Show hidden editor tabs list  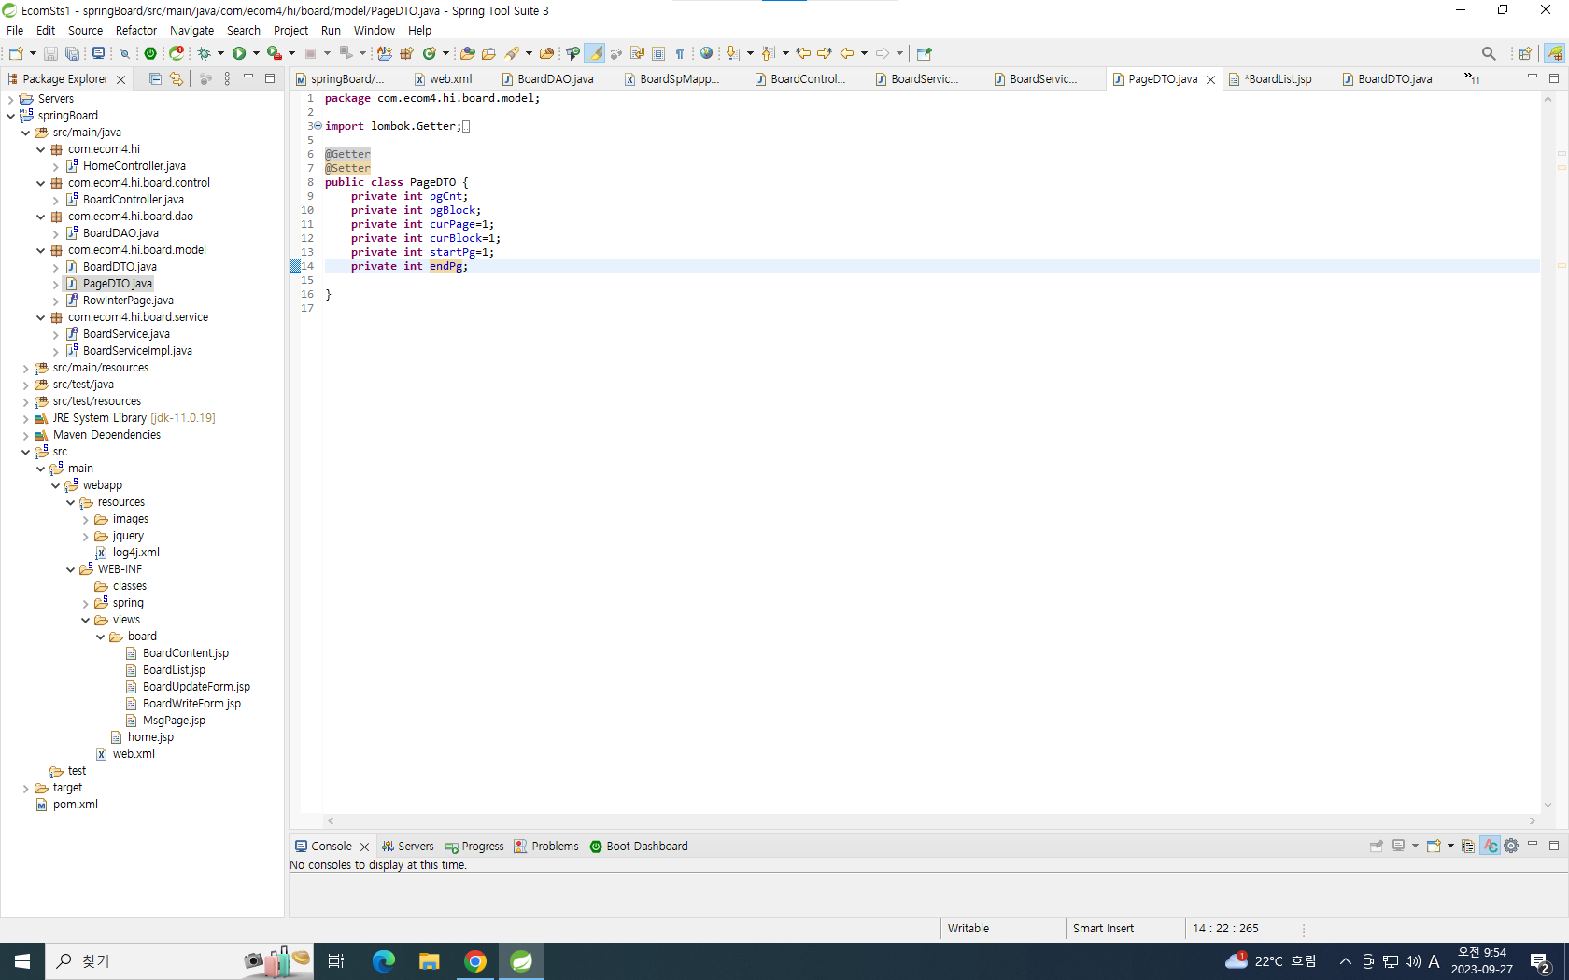click(1471, 78)
